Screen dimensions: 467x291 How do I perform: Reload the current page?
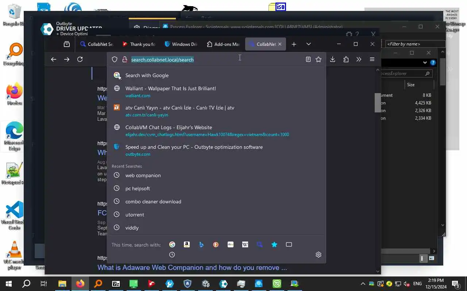tap(80, 59)
